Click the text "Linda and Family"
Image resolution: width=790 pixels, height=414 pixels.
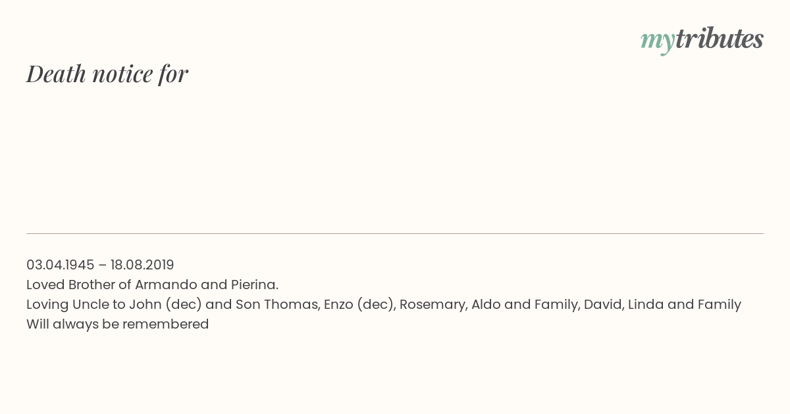[685, 304]
